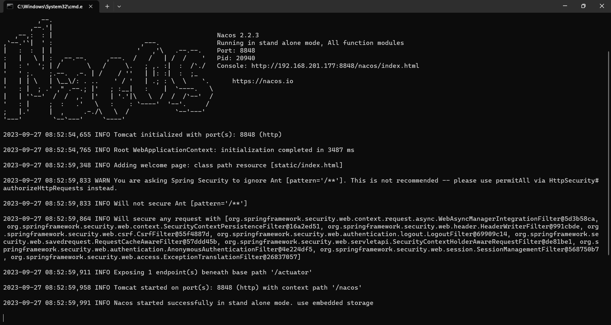Click the 'Nacos started successfully' log line
This screenshot has width=611, height=325.
click(x=188, y=303)
